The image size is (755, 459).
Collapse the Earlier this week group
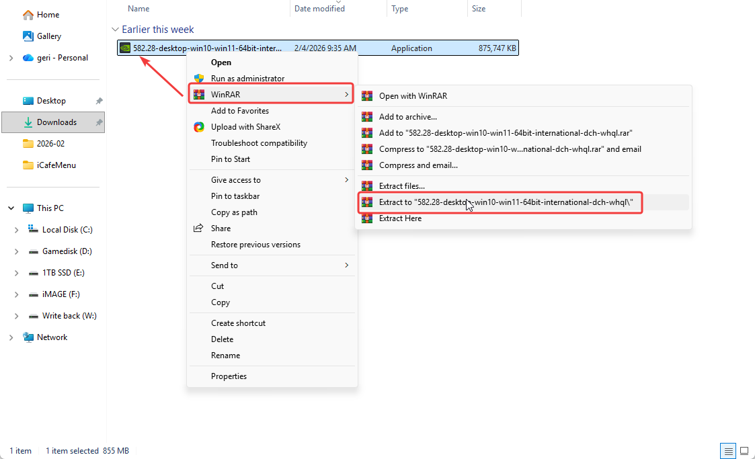pyautogui.click(x=115, y=30)
